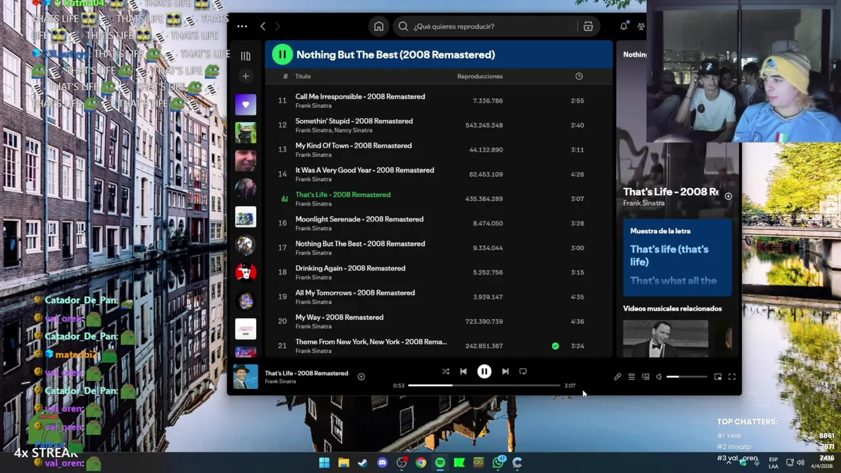Screen dimensions: 841x473
Task: Open Frank Sinatra in now-playing panel
Action: [644, 203]
